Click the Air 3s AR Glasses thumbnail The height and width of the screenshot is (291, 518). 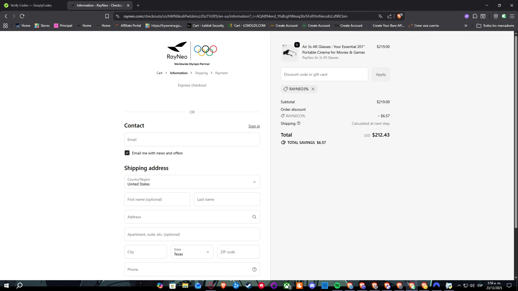(x=289, y=52)
